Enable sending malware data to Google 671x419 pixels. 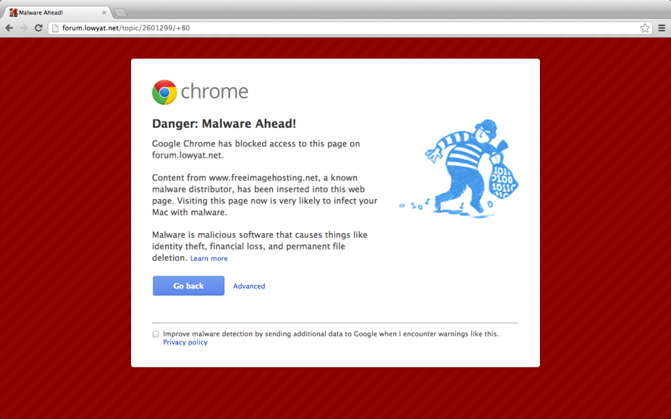156,334
